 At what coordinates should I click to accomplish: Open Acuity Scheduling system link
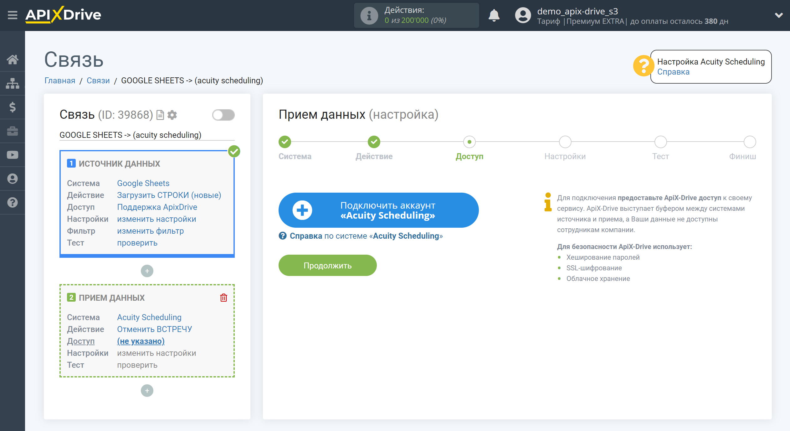click(149, 317)
